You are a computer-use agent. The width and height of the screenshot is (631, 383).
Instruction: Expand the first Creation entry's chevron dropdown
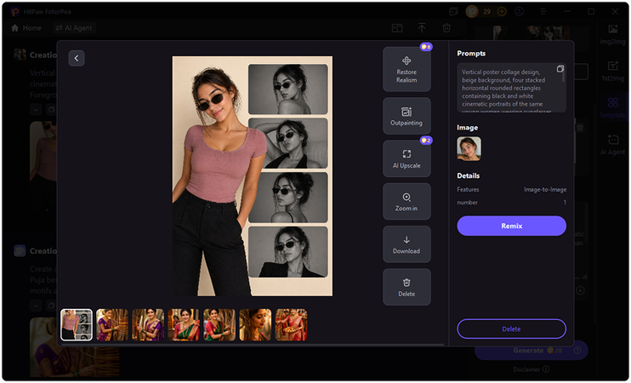(x=36, y=109)
